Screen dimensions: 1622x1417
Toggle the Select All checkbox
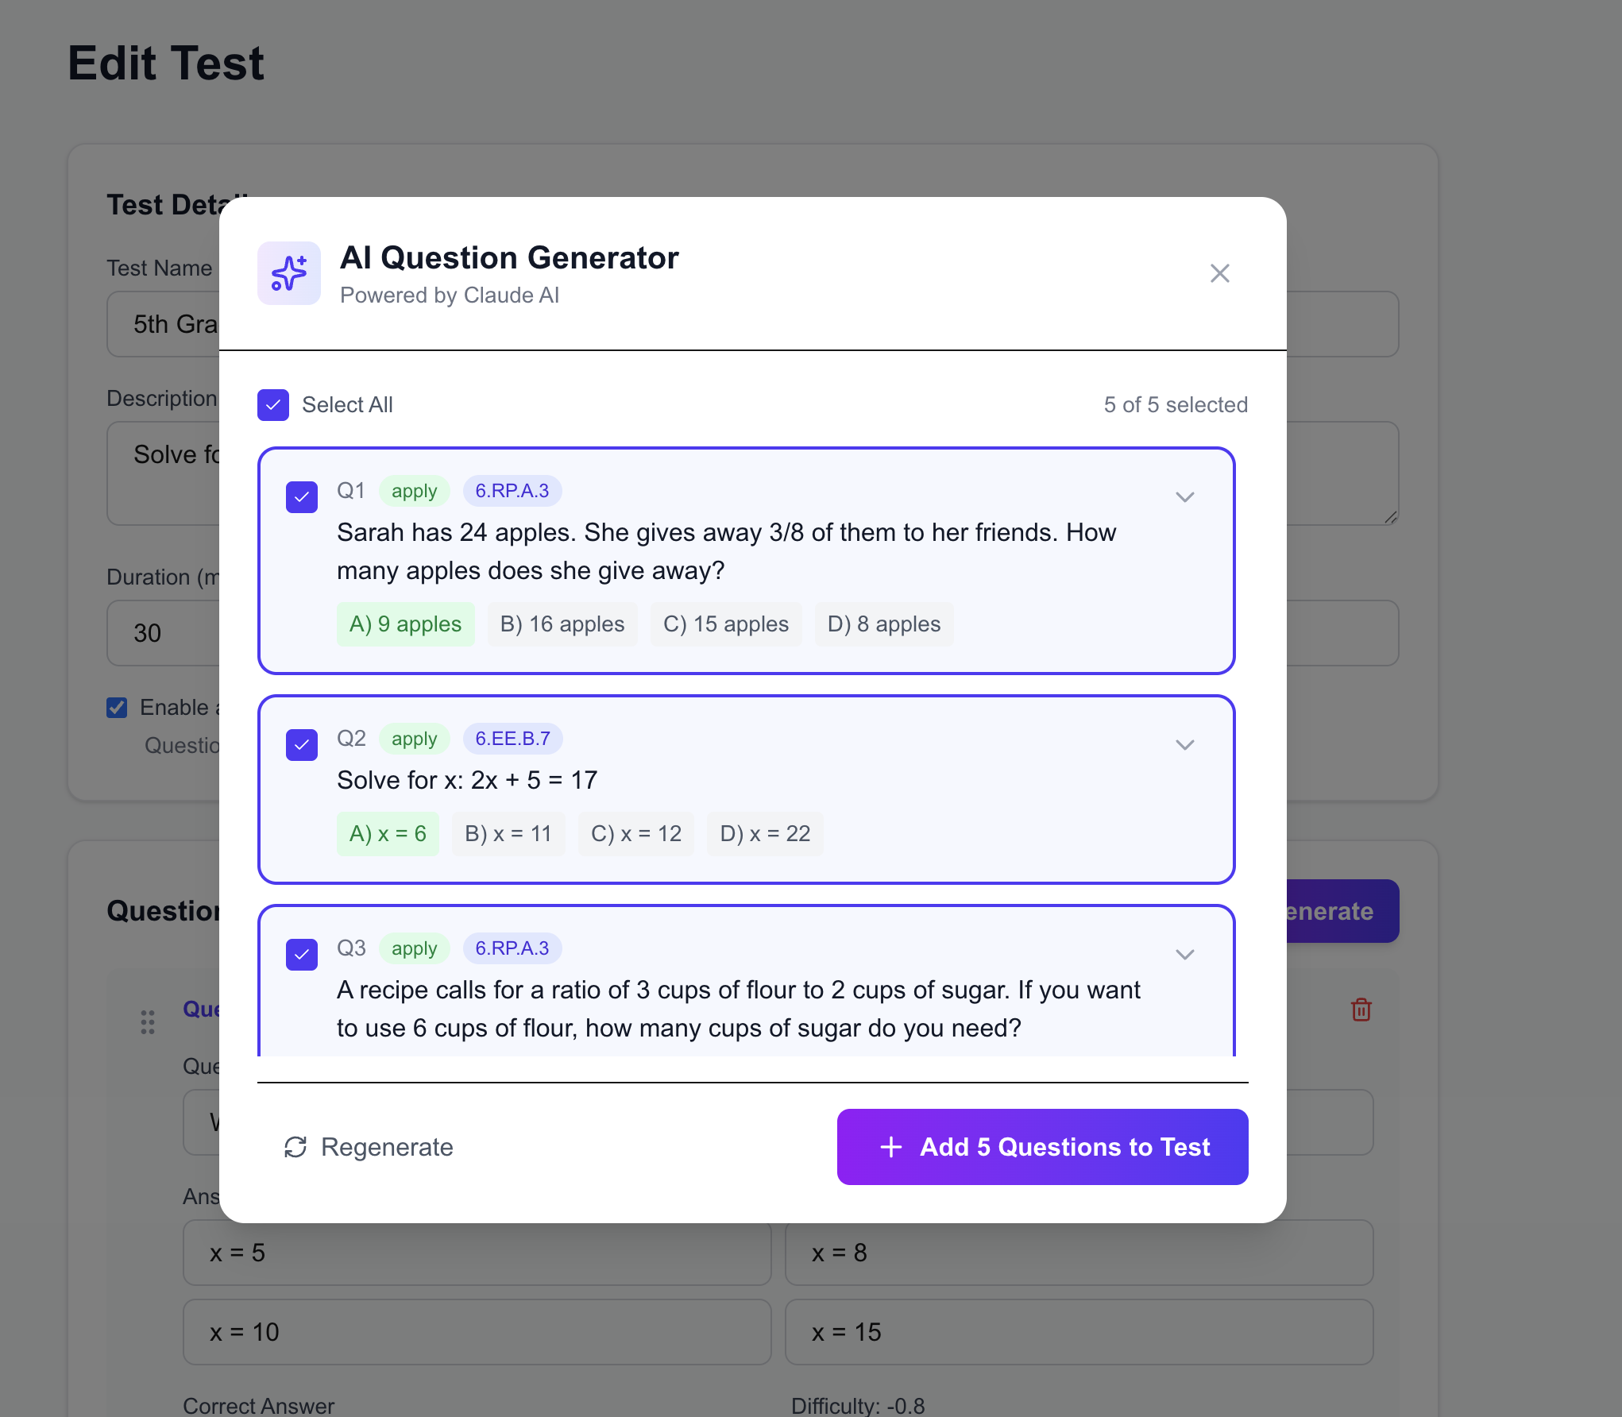[273, 405]
